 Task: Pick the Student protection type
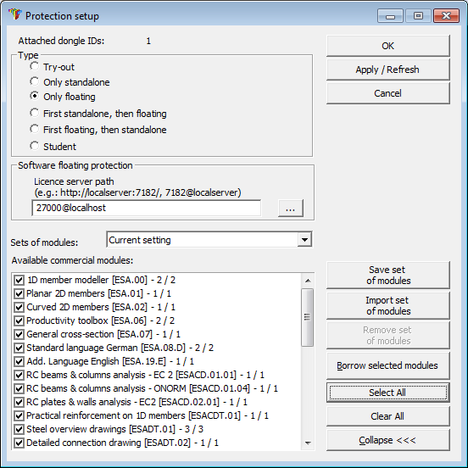point(35,146)
